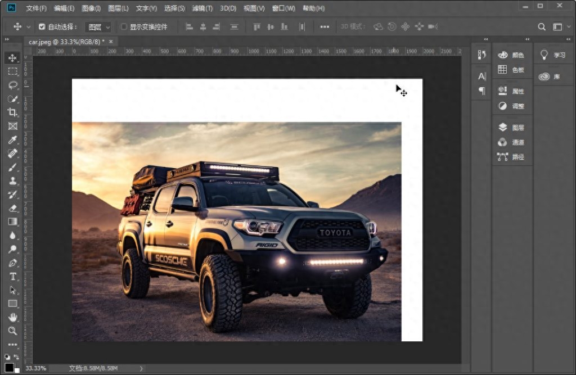576x375 pixels.
Task: Open the 图层 auto-select dropdown
Action: [98, 27]
